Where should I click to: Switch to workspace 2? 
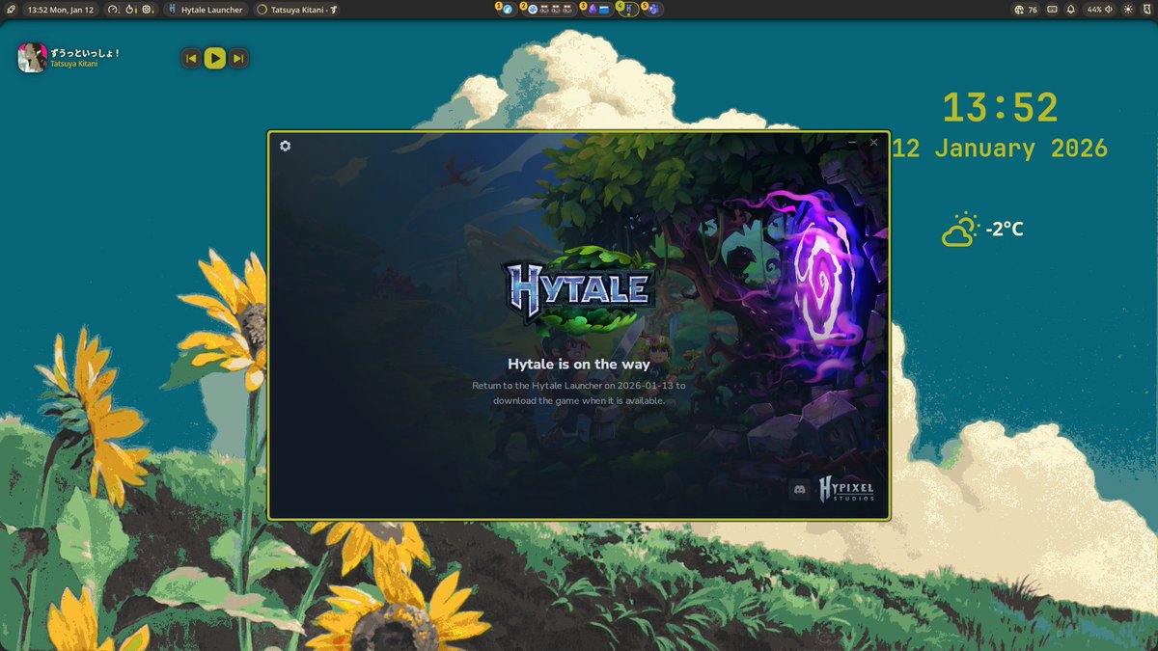(x=548, y=9)
